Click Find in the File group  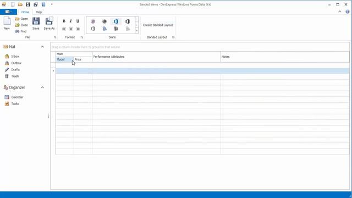[21, 31]
